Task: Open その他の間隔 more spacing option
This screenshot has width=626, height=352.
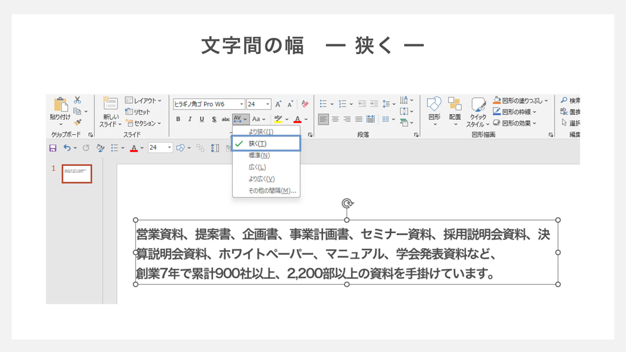Action: [266, 191]
